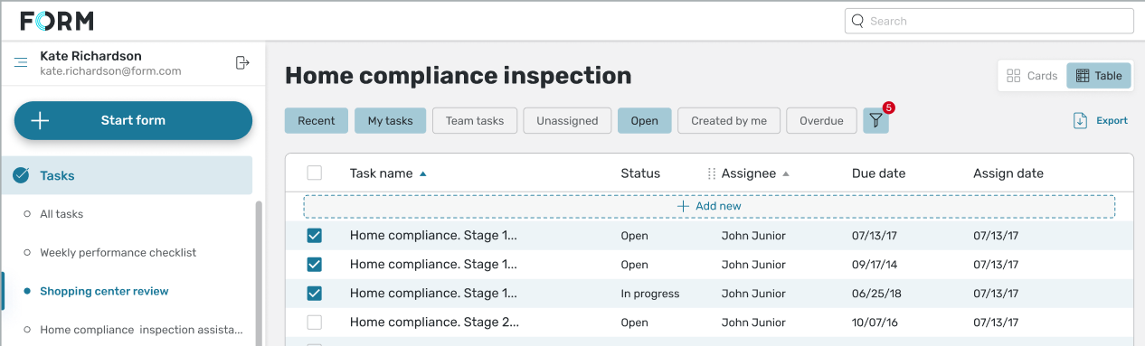Uncheck the row due 09/17/14
The width and height of the screenshot is (1145, 346).
coord(314,265)
